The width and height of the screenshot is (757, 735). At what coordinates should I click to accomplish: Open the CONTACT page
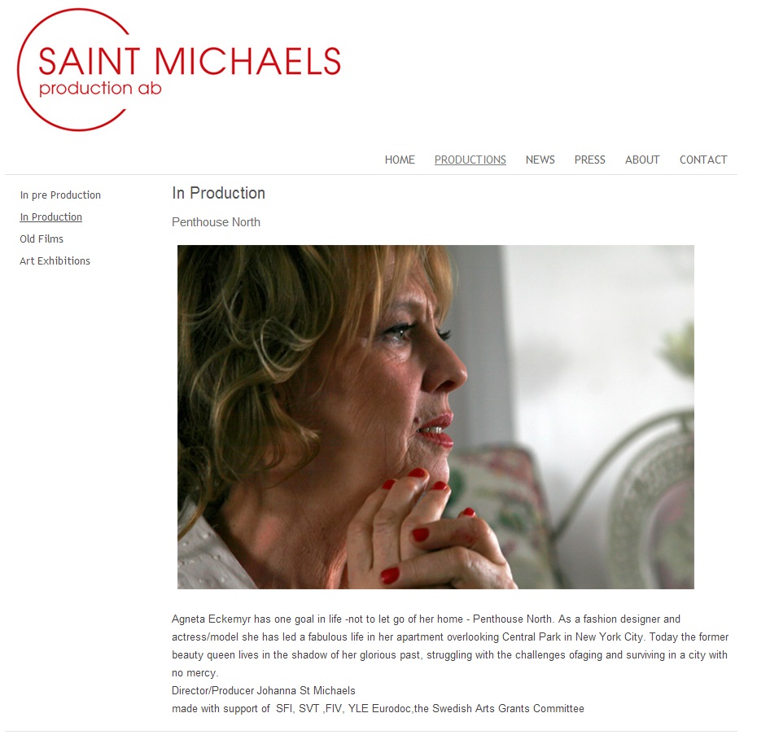[703, 160]
